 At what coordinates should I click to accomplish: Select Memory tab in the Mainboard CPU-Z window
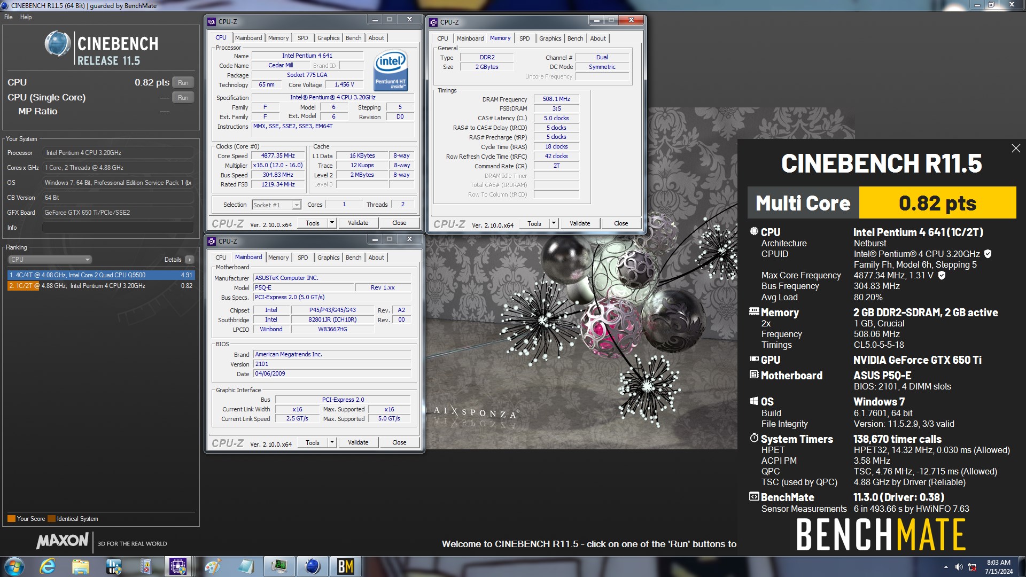278,258
